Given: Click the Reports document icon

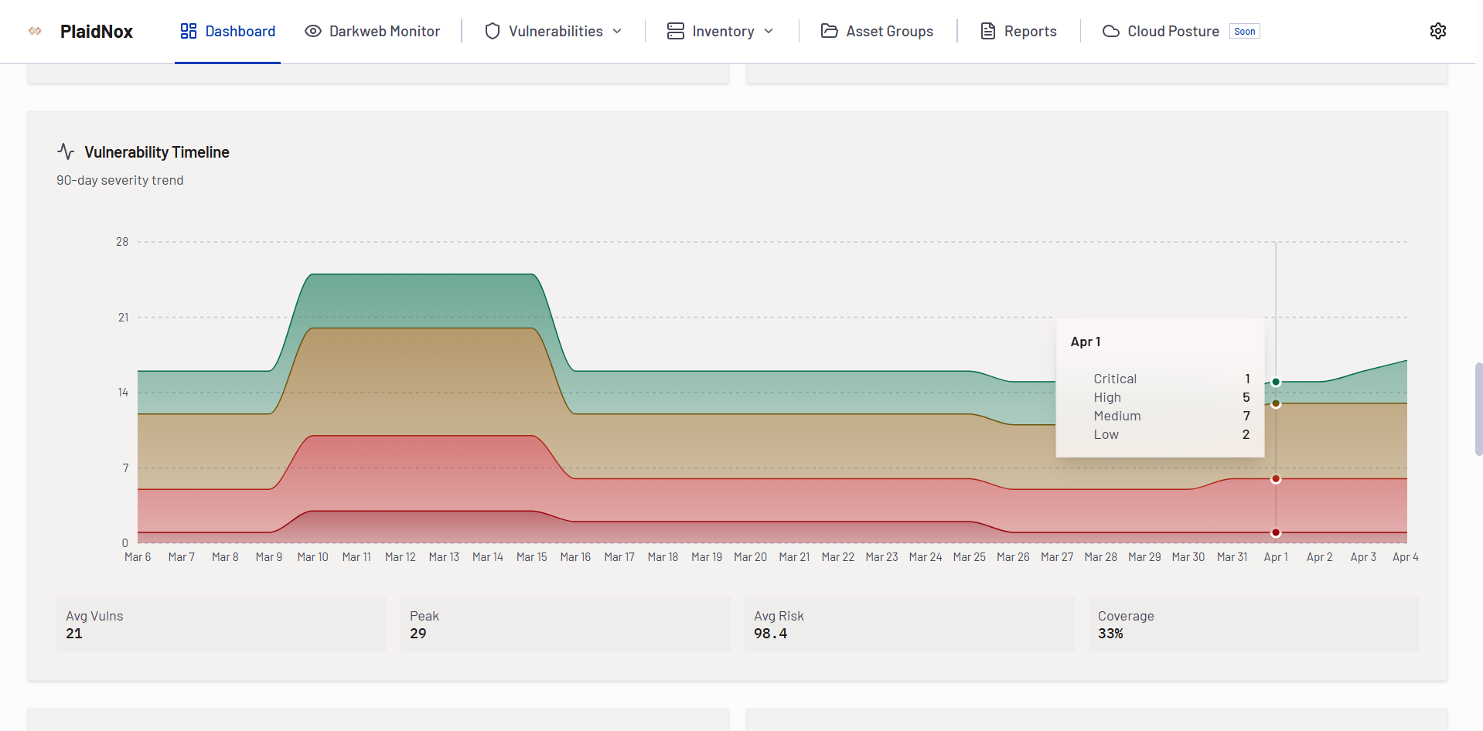Looking at the screenshot, I should pyautogui.click(x=987, y=31).
